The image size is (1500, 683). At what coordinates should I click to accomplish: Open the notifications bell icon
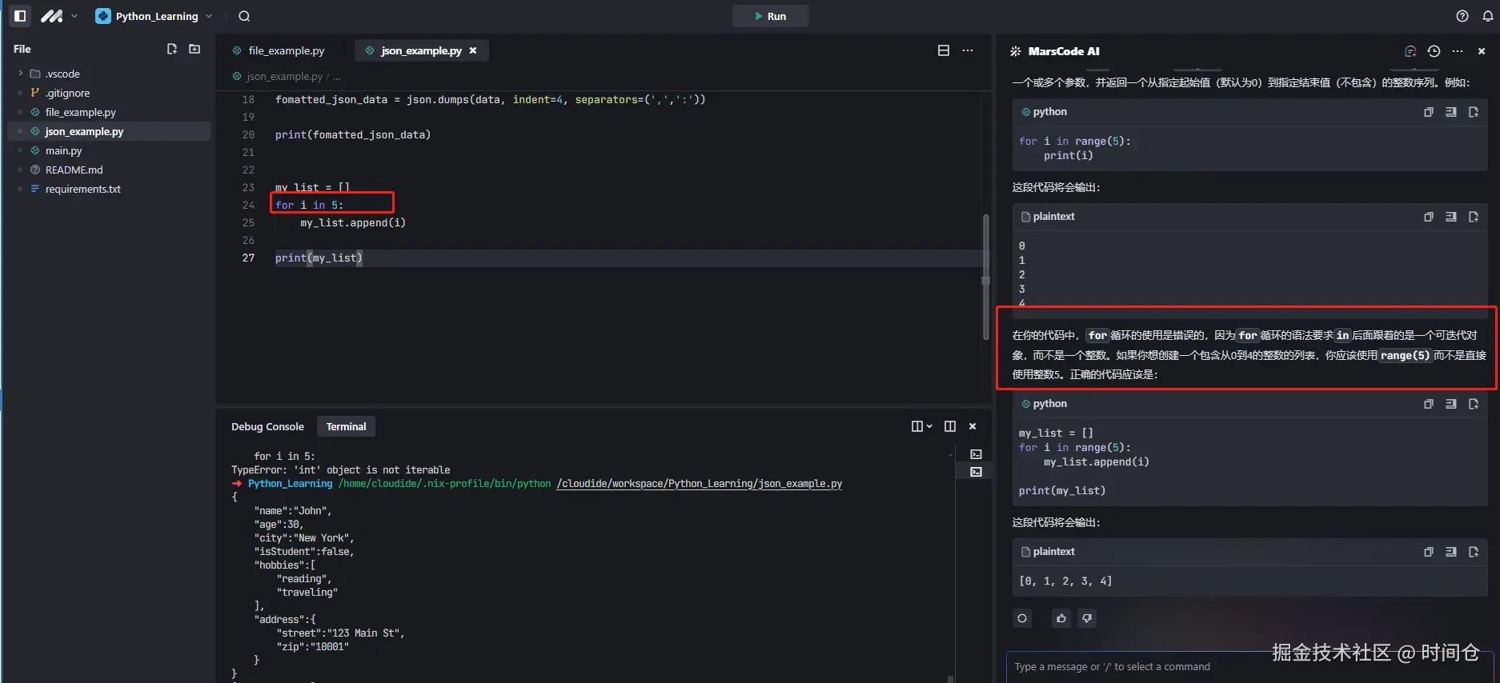click(1487, 16)
